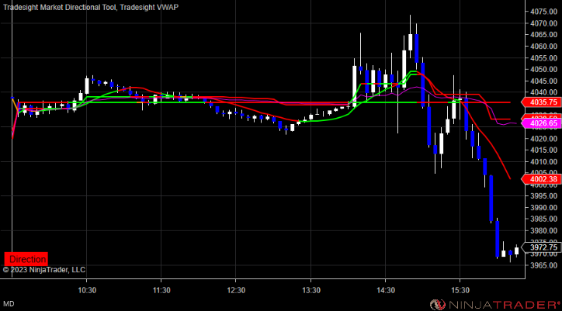This screenshot has width=562, height=311.
Task: Click the 4002.38 red price marker
Action: [x=541, y=178]
